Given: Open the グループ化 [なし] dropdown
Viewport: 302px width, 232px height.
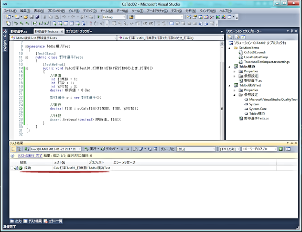Looking at the screenshot, I should pos(196,149).
